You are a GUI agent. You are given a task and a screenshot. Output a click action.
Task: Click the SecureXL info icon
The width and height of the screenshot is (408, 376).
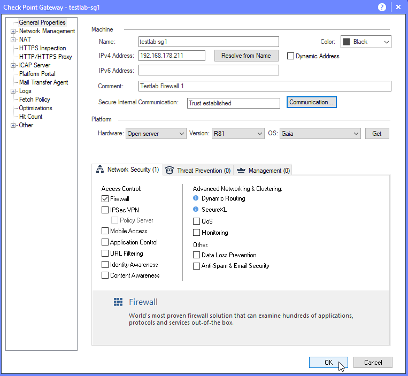(196, 209)
